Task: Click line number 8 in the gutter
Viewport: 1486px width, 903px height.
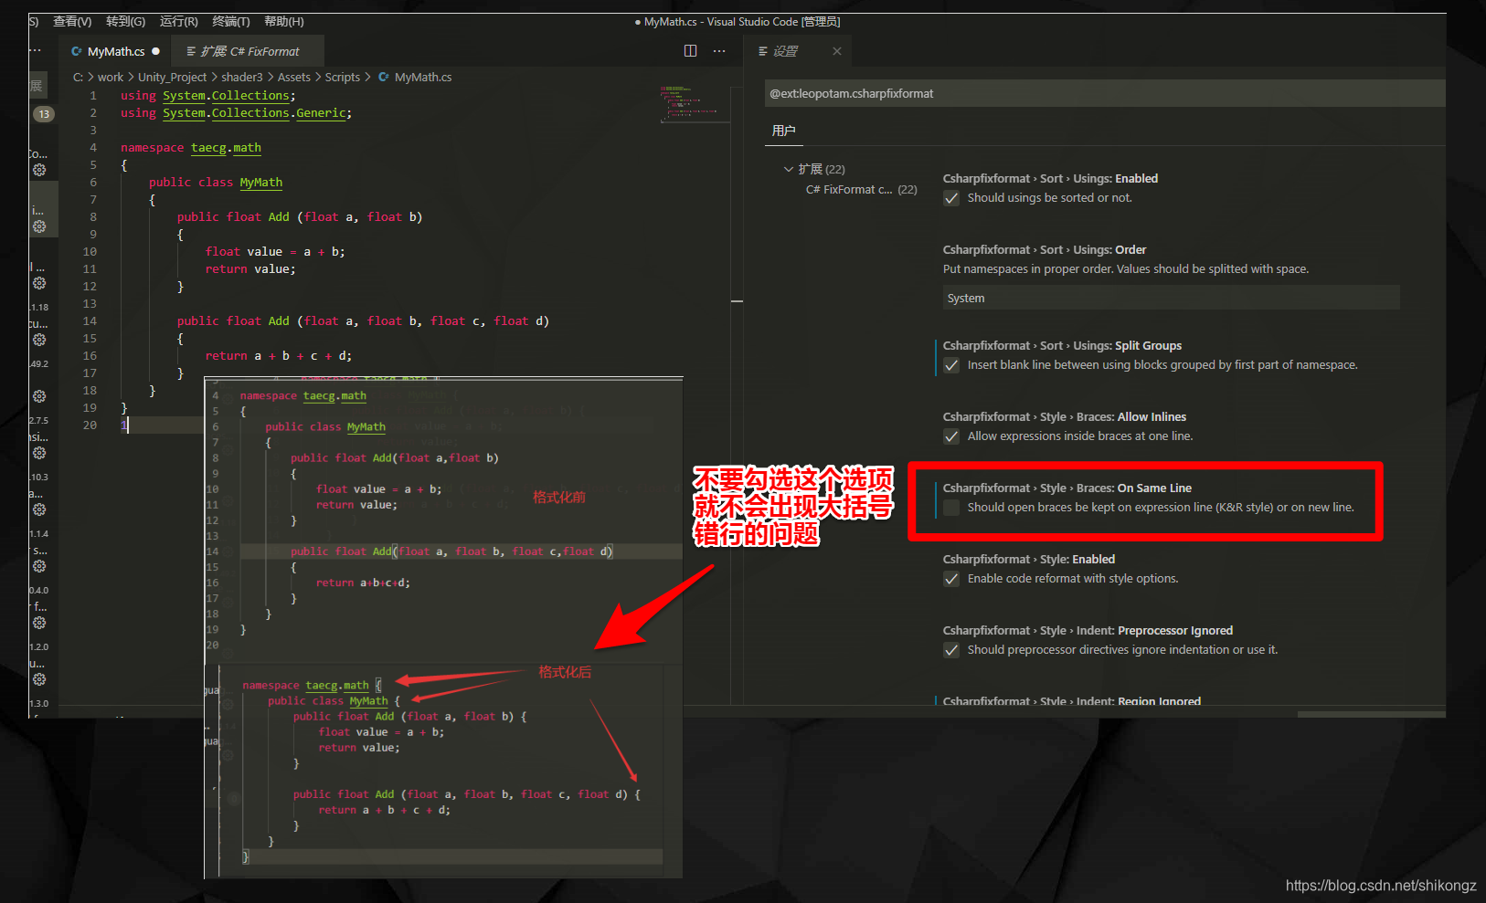Action: click(x=93, y=217)
